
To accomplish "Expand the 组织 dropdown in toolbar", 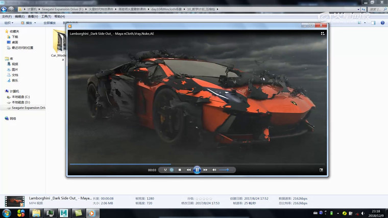I will [9, 23].
